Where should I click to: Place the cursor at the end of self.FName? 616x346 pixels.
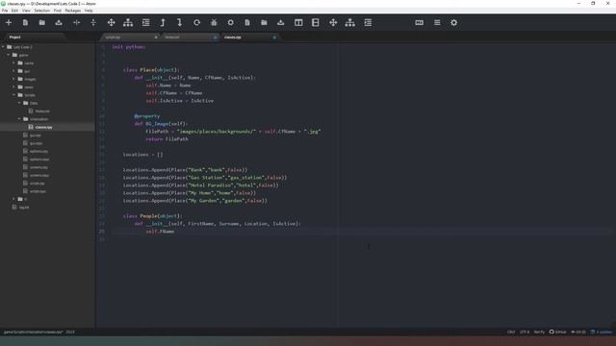click(174, 232)
